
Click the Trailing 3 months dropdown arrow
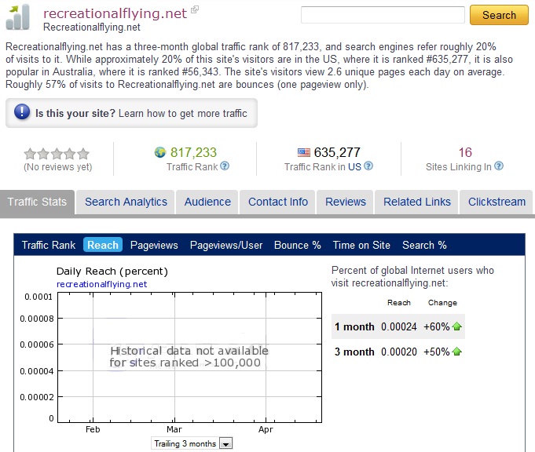pos(225,443)
